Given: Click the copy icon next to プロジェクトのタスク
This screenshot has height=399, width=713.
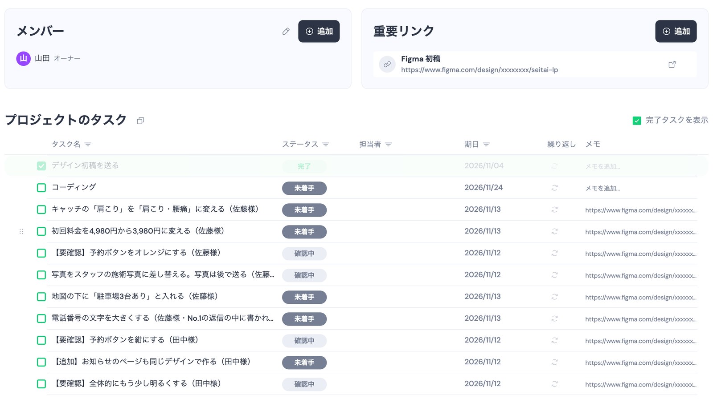Looking at the screenshot, I should (140, 121).
